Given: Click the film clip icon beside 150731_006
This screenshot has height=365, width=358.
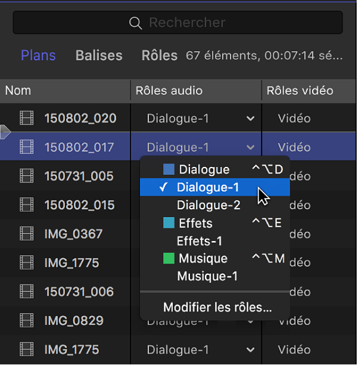Looking at the screenshot, I should point(27,292).
